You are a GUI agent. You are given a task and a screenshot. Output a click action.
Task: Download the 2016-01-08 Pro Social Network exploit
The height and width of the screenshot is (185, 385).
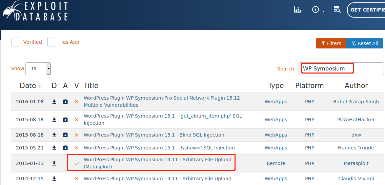(54, 102)
